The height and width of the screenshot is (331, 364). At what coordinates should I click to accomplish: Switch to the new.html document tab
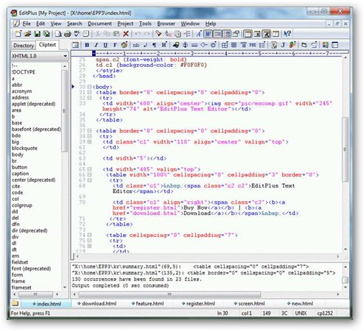300,304
